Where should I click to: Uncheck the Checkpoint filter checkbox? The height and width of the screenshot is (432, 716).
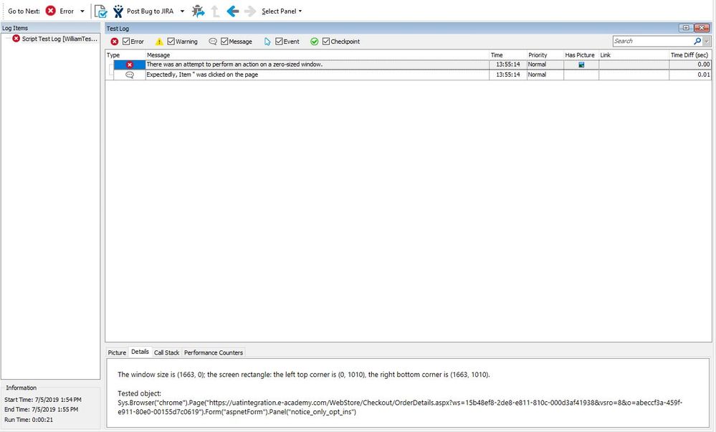tap(326, 41)
